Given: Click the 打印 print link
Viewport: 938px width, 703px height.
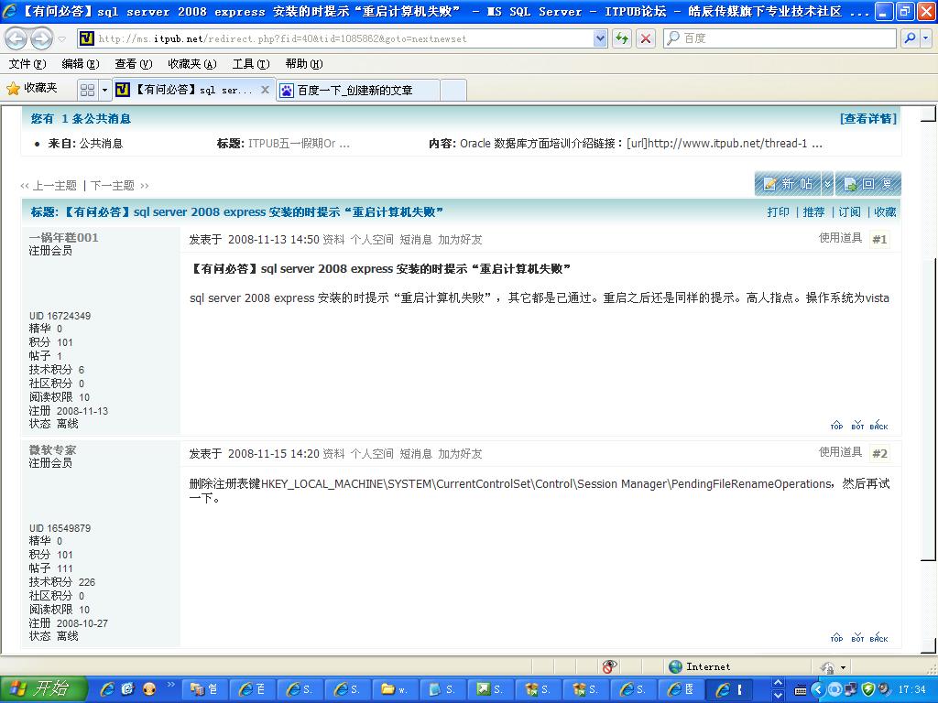Looking at the screenshot, I should [x=778, y=212].
